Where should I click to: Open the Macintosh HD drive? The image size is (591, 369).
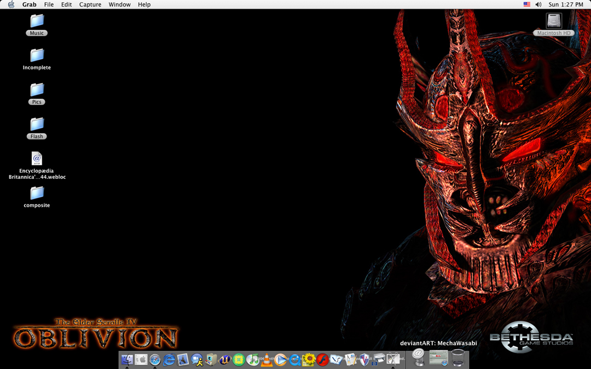[554, 21]
